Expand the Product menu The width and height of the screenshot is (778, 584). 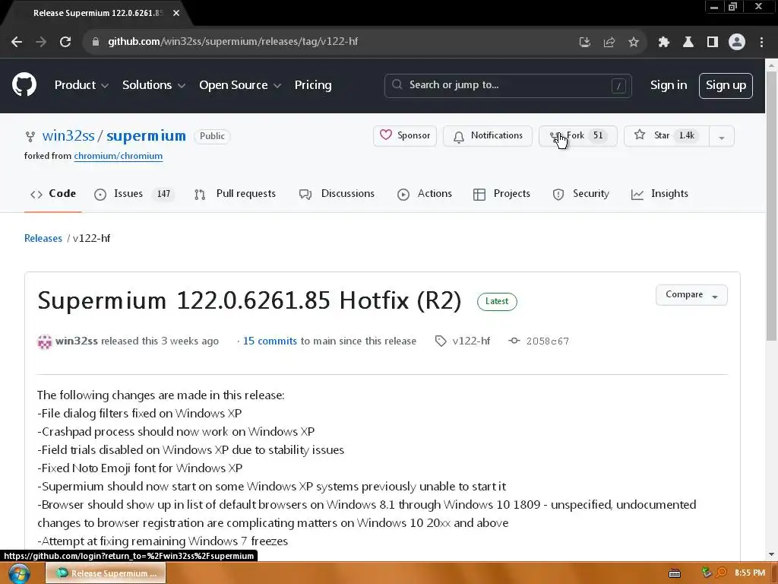coord(81,85)
